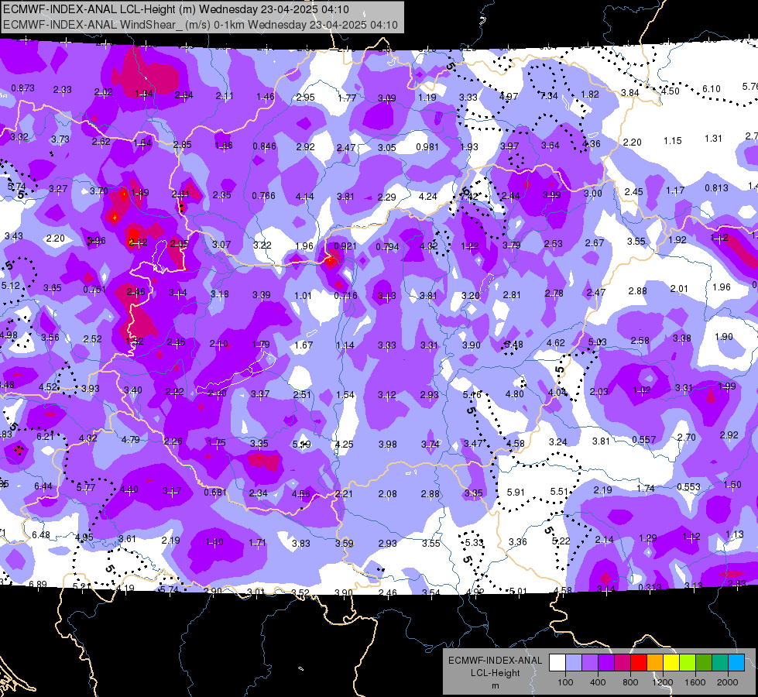Click the wind shear value '0.557'
The image size is (758, 697).
644,440
